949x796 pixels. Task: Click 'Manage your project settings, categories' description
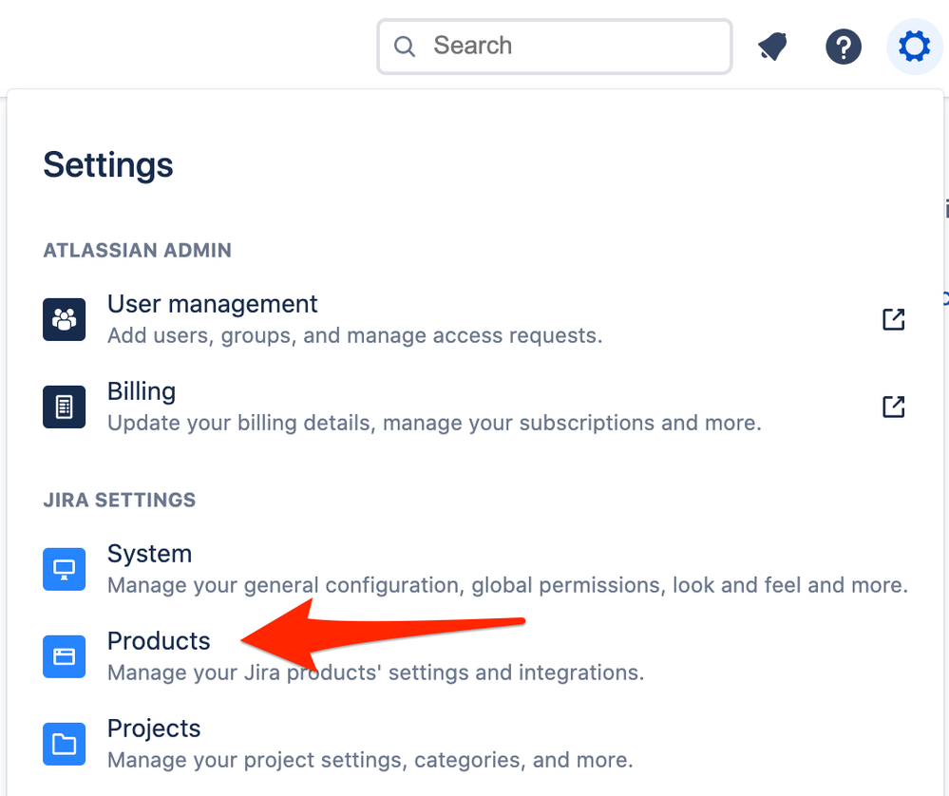(370, 760)
